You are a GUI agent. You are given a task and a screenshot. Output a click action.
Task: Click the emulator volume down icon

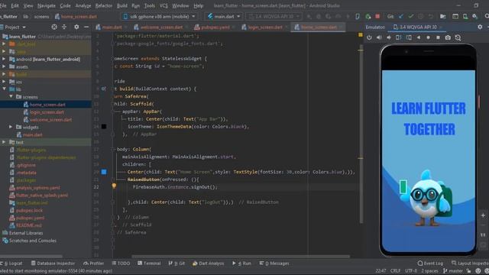389,37
